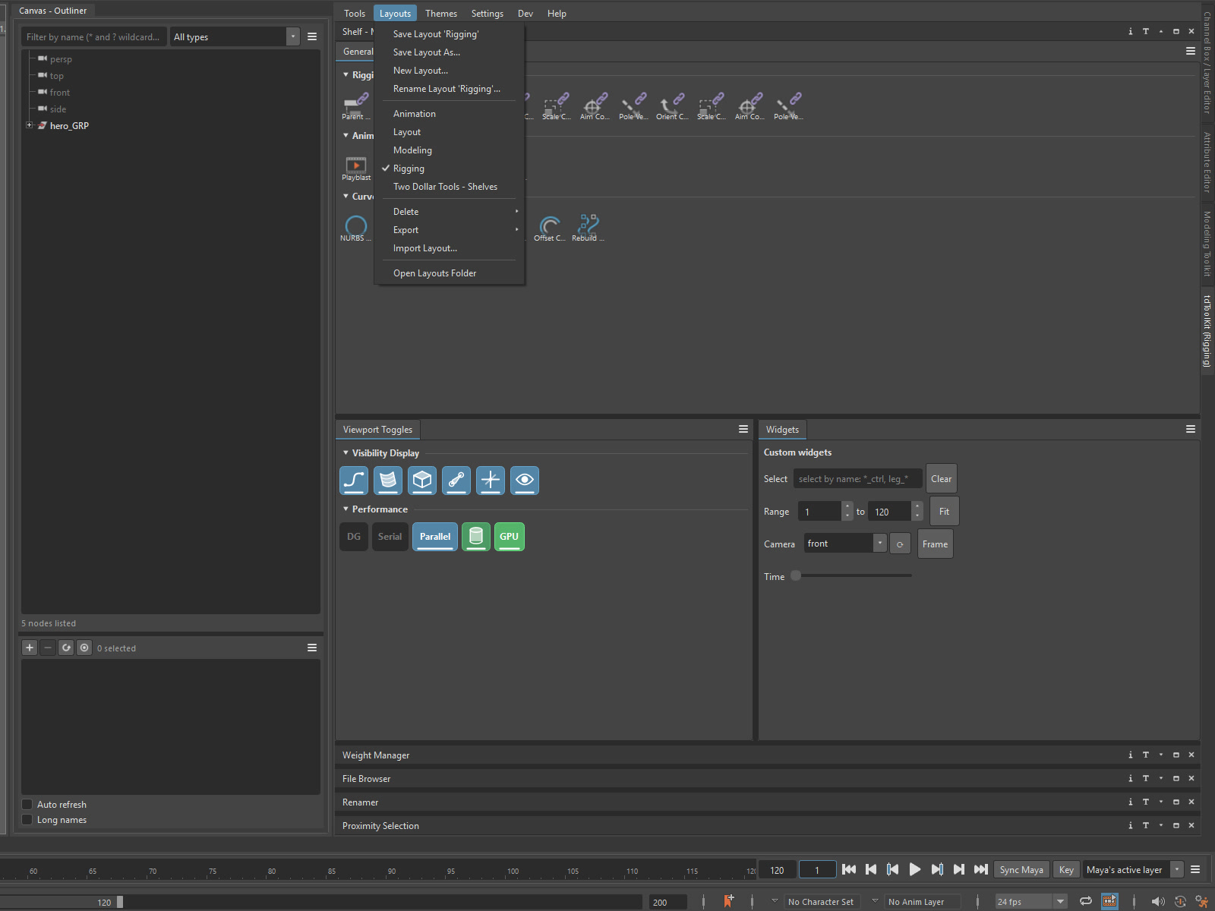This screenshot has width=1215, height=911.
Task: Open the Camera front dropdown
Action: (845, 544)
